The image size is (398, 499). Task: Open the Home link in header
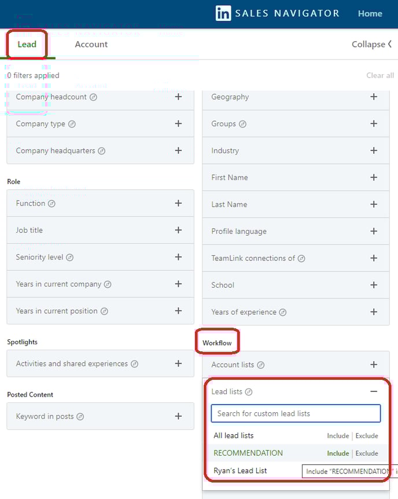point(370,13)
